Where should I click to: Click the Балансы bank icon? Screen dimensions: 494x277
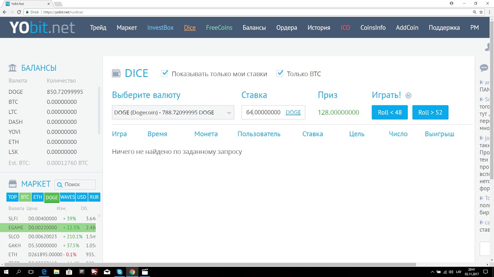coord(13,68)
